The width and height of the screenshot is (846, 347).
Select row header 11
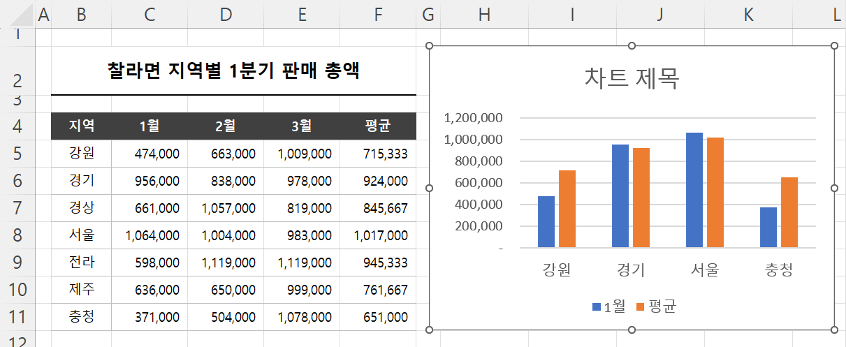(x=17, y=317)
